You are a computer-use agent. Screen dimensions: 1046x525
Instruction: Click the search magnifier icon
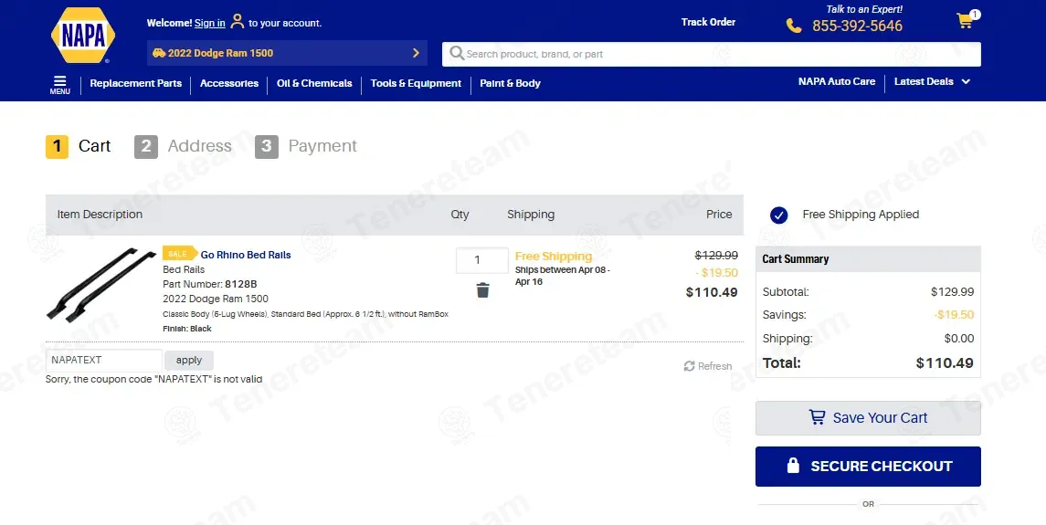coord(456,53)
